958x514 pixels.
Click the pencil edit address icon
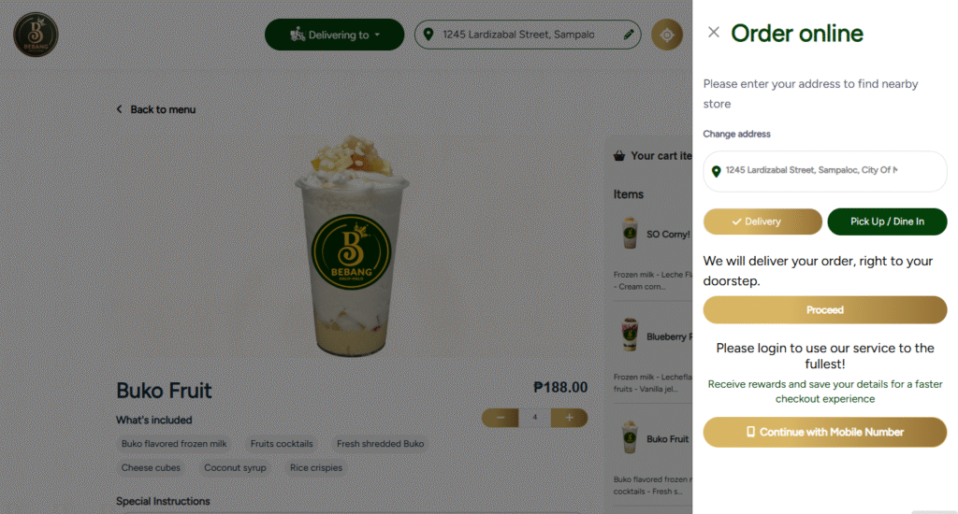pyautogui.click(x=628, y=35)
